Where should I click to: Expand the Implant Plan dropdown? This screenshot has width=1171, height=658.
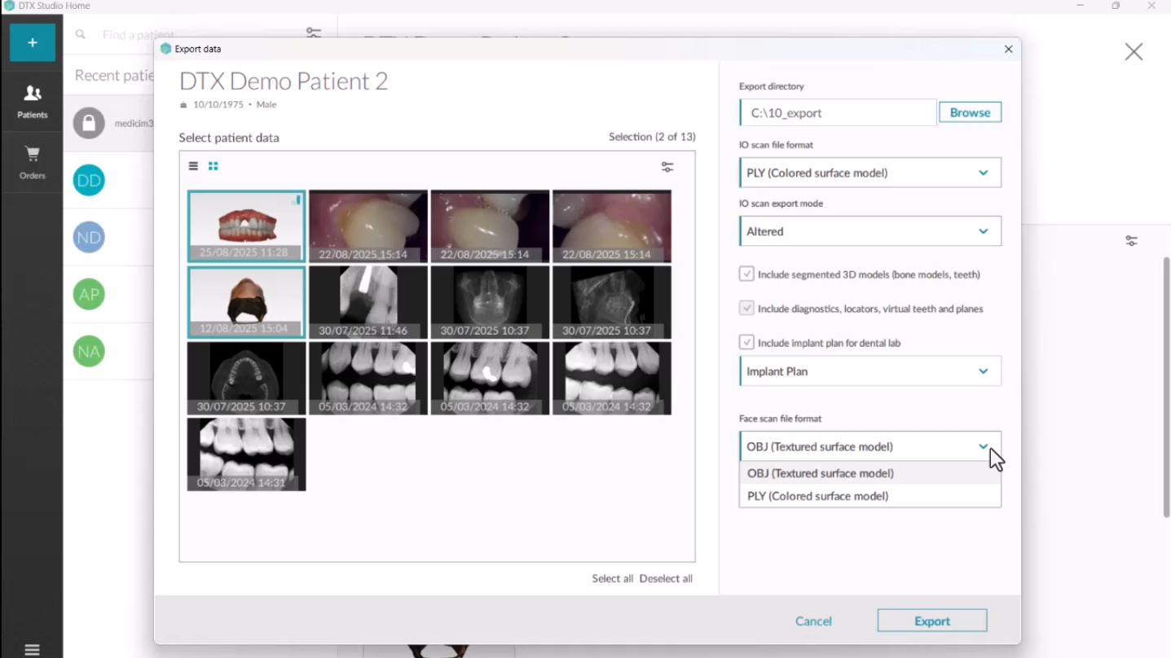(869, 371)
